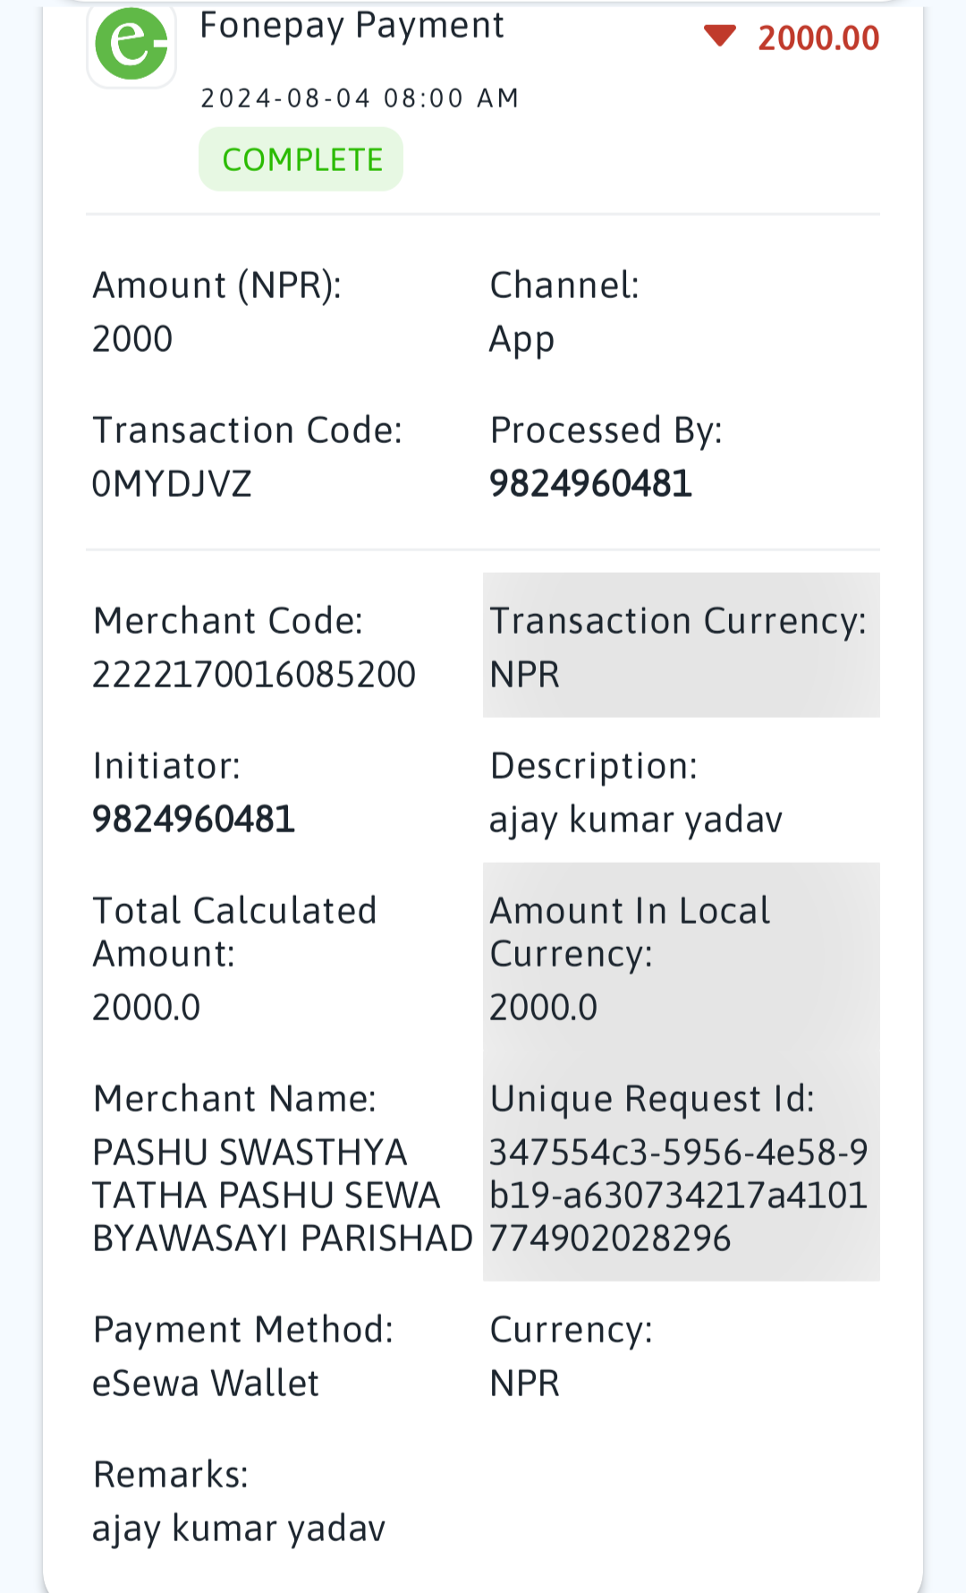The width and height of the screenshot is (966, 1593).
Task: Tap the 2024-08-04 08:00 AM timestamp
Action: coord(360,98)
